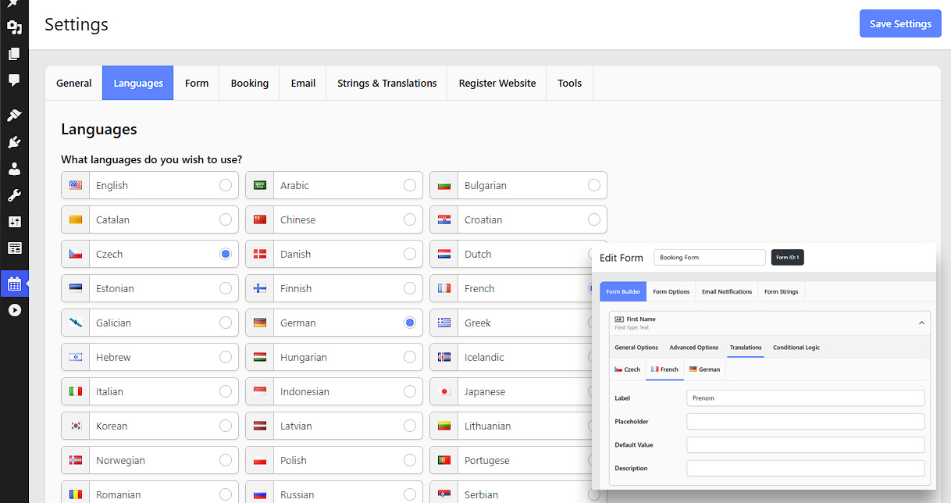This screenshot has width=951, height=503.
Task: Open the Strings & Translations tab
Action: click(387, 83)
